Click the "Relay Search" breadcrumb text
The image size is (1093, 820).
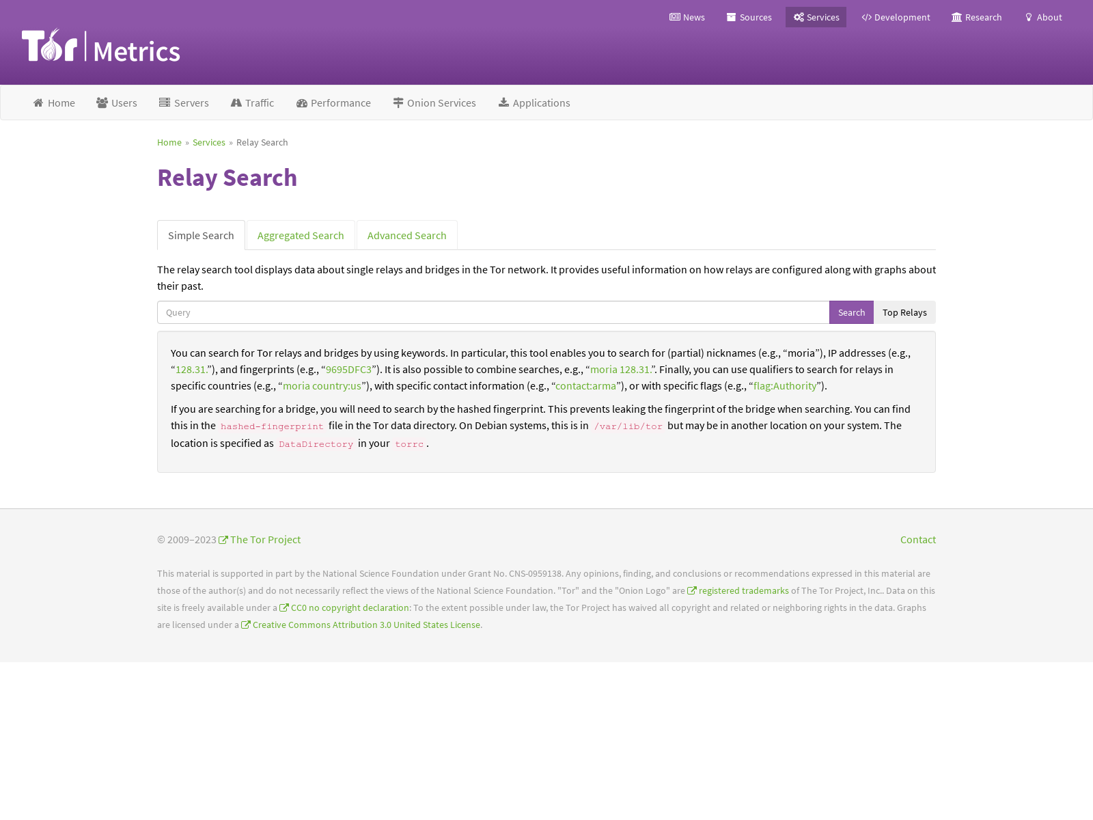pos(262,142)
